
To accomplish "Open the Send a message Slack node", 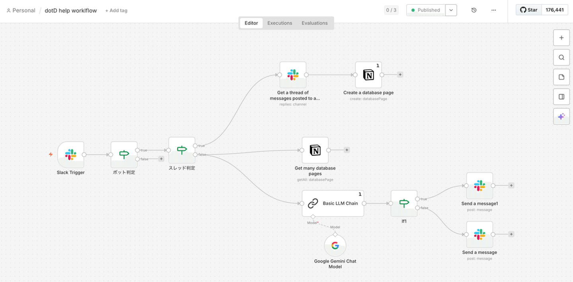I will [479, 234].
